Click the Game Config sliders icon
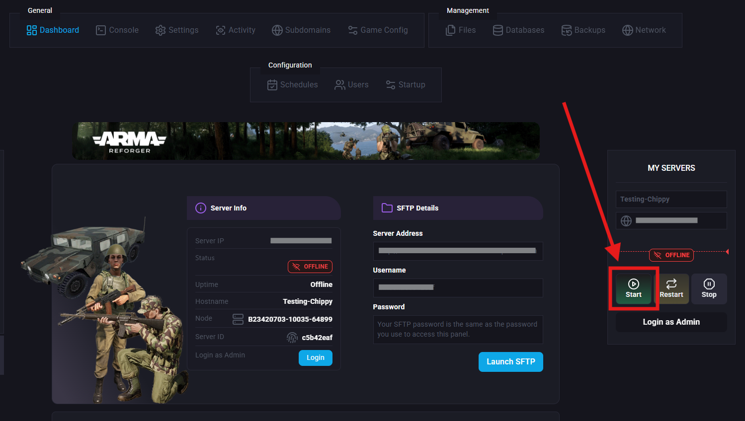 [x=353, y=30]
